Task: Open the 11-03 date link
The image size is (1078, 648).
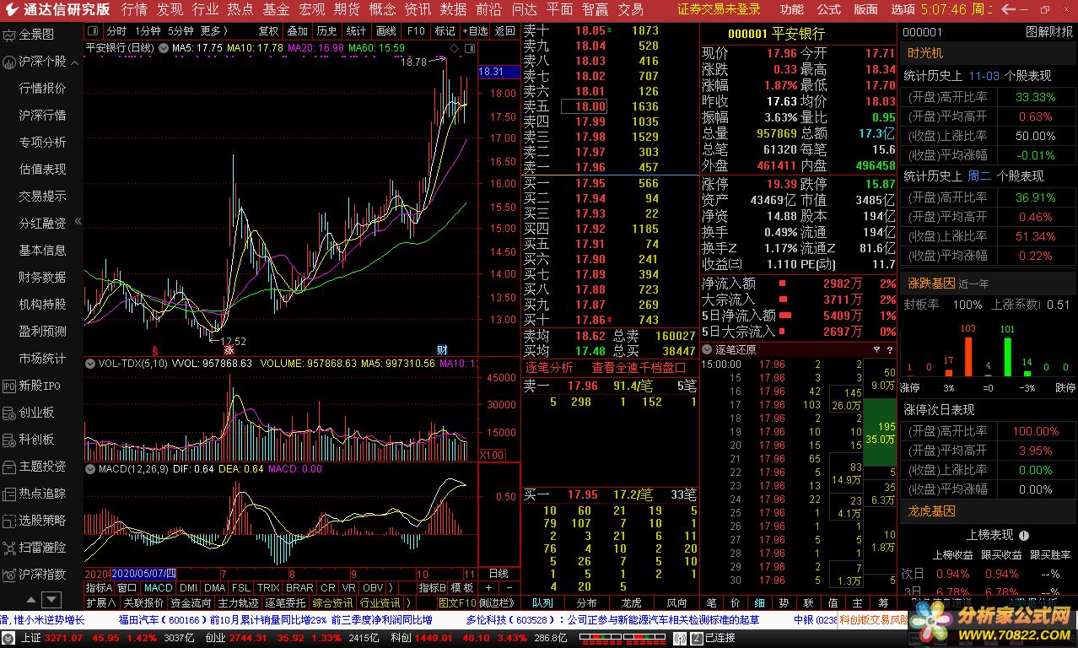Action: 984,76
